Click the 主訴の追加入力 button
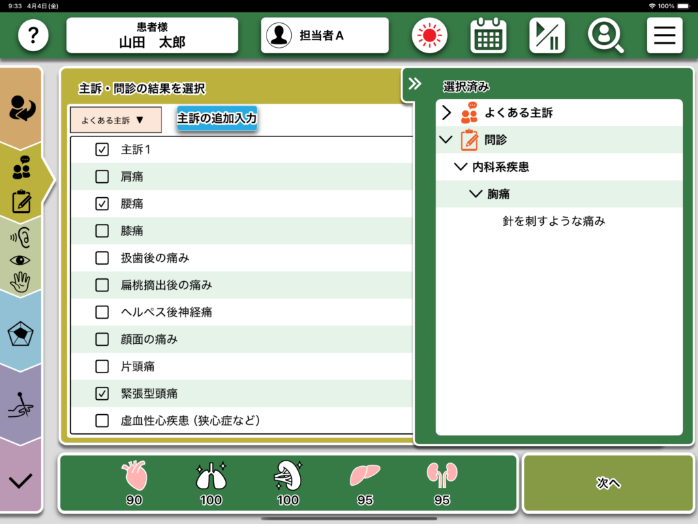Image resolution: width=698 pixels, height=524 pixels. click(x=217, y=119)
